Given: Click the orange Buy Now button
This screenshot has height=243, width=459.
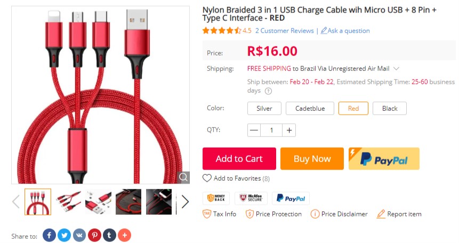Looking at the screenshot, I should [312, 159].
